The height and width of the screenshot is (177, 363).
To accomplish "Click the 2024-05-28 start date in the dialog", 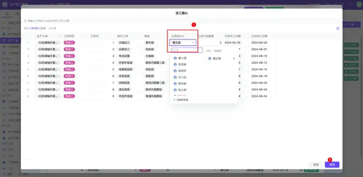I will (232, 43).
